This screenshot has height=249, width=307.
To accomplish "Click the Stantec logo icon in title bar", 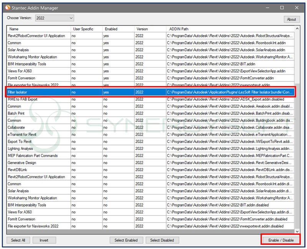I will pos(8,8).
